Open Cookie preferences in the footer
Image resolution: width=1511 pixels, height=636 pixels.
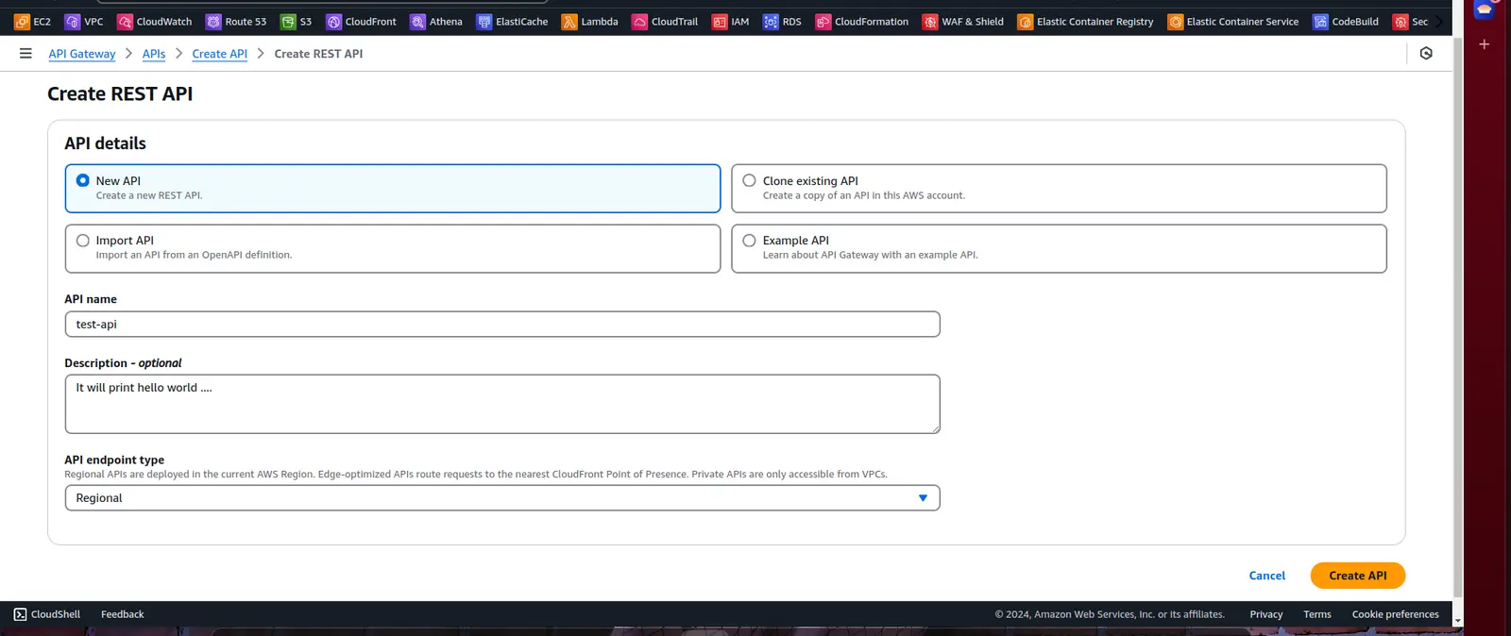pyautogui.click(x=1396, y=614)
